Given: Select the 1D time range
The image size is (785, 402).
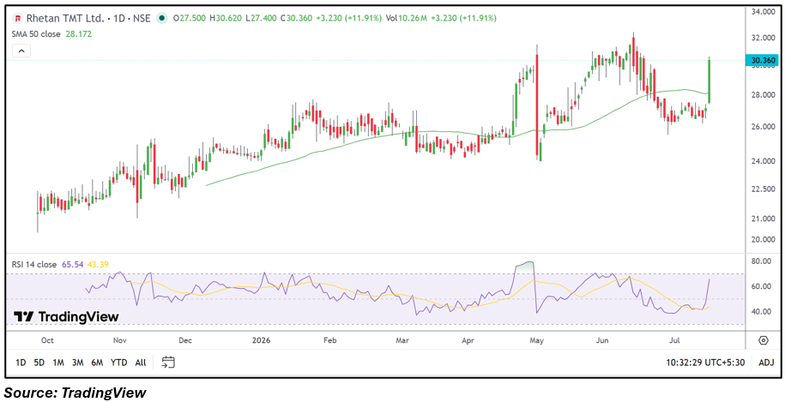Looking at the screenshot, I should click(21, 363).
